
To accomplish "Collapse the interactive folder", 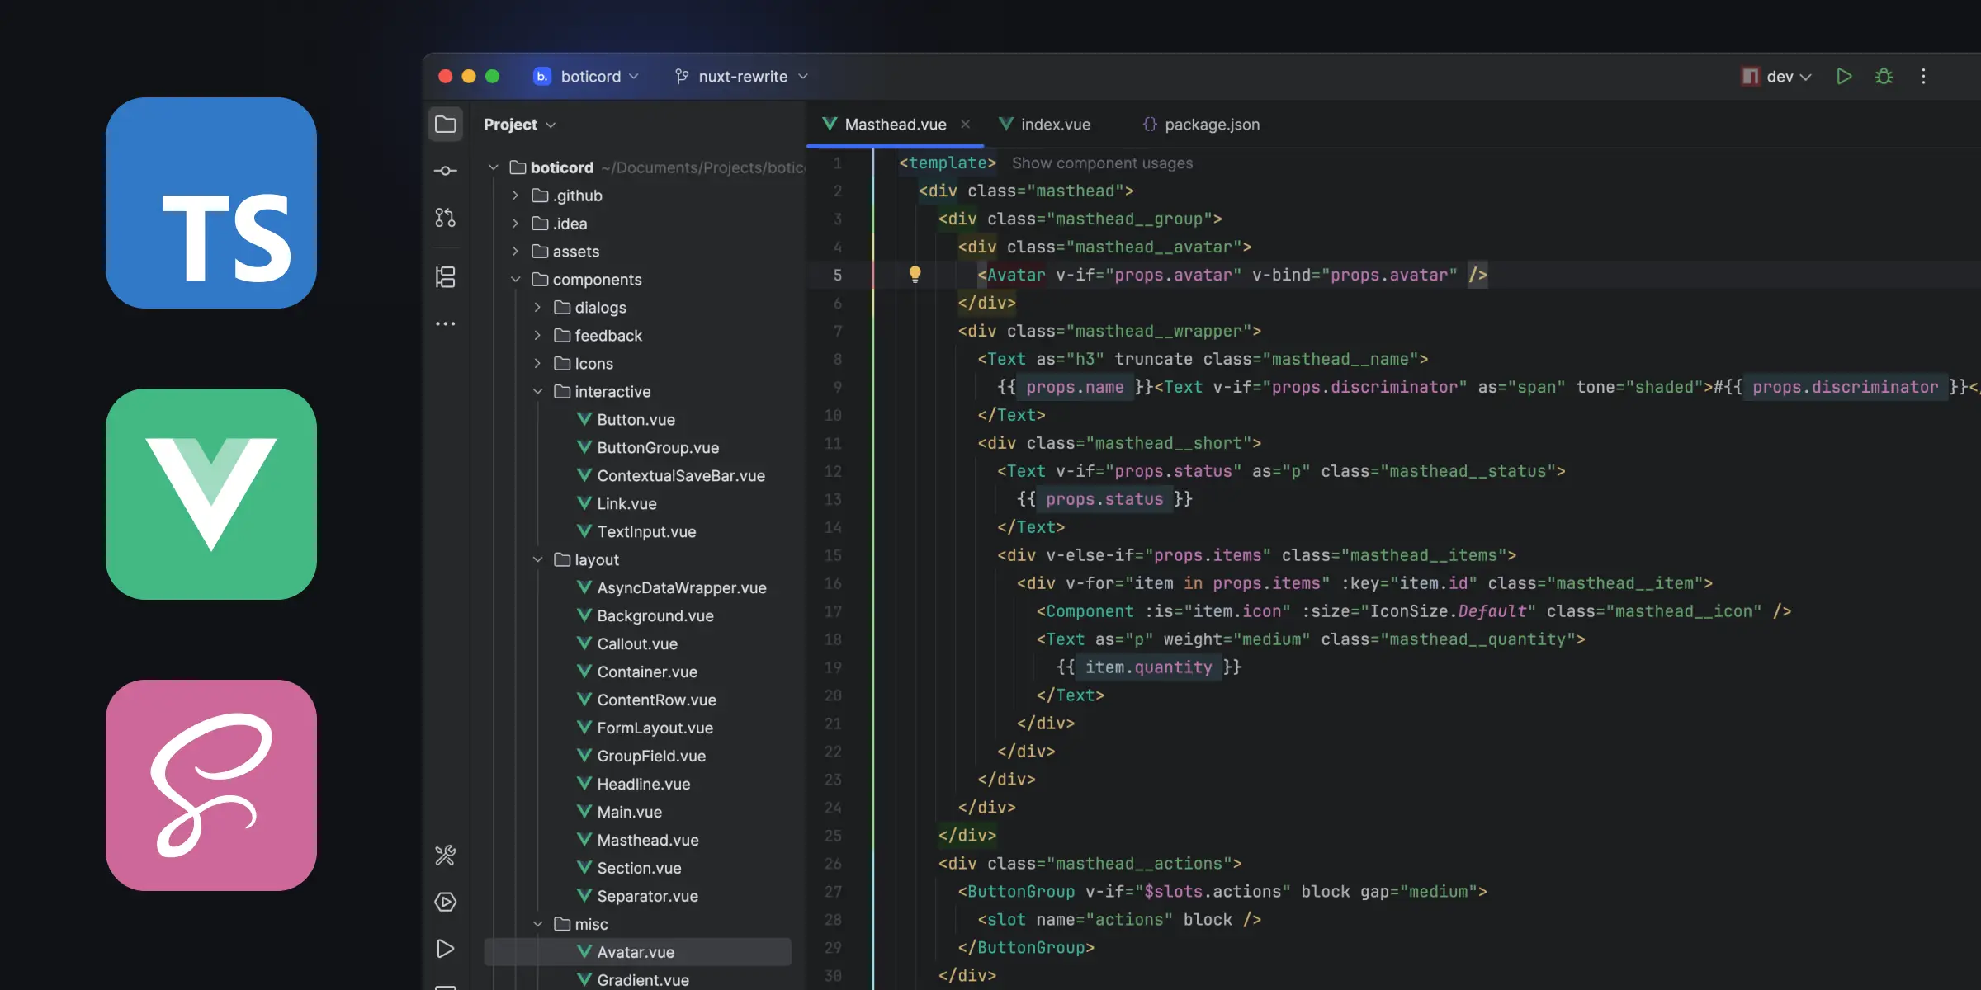I will [x=537, y=392].
